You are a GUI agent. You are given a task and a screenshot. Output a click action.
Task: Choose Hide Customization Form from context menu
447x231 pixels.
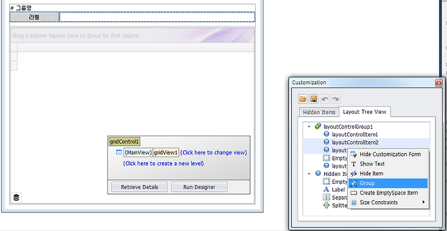click(388, 154)
